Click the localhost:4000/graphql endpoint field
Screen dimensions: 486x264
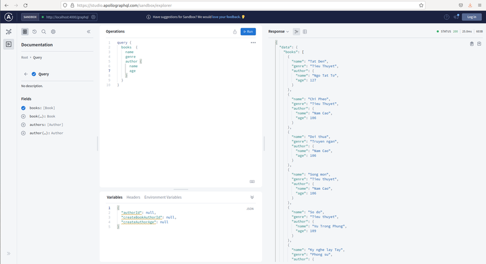click(67, 17)
